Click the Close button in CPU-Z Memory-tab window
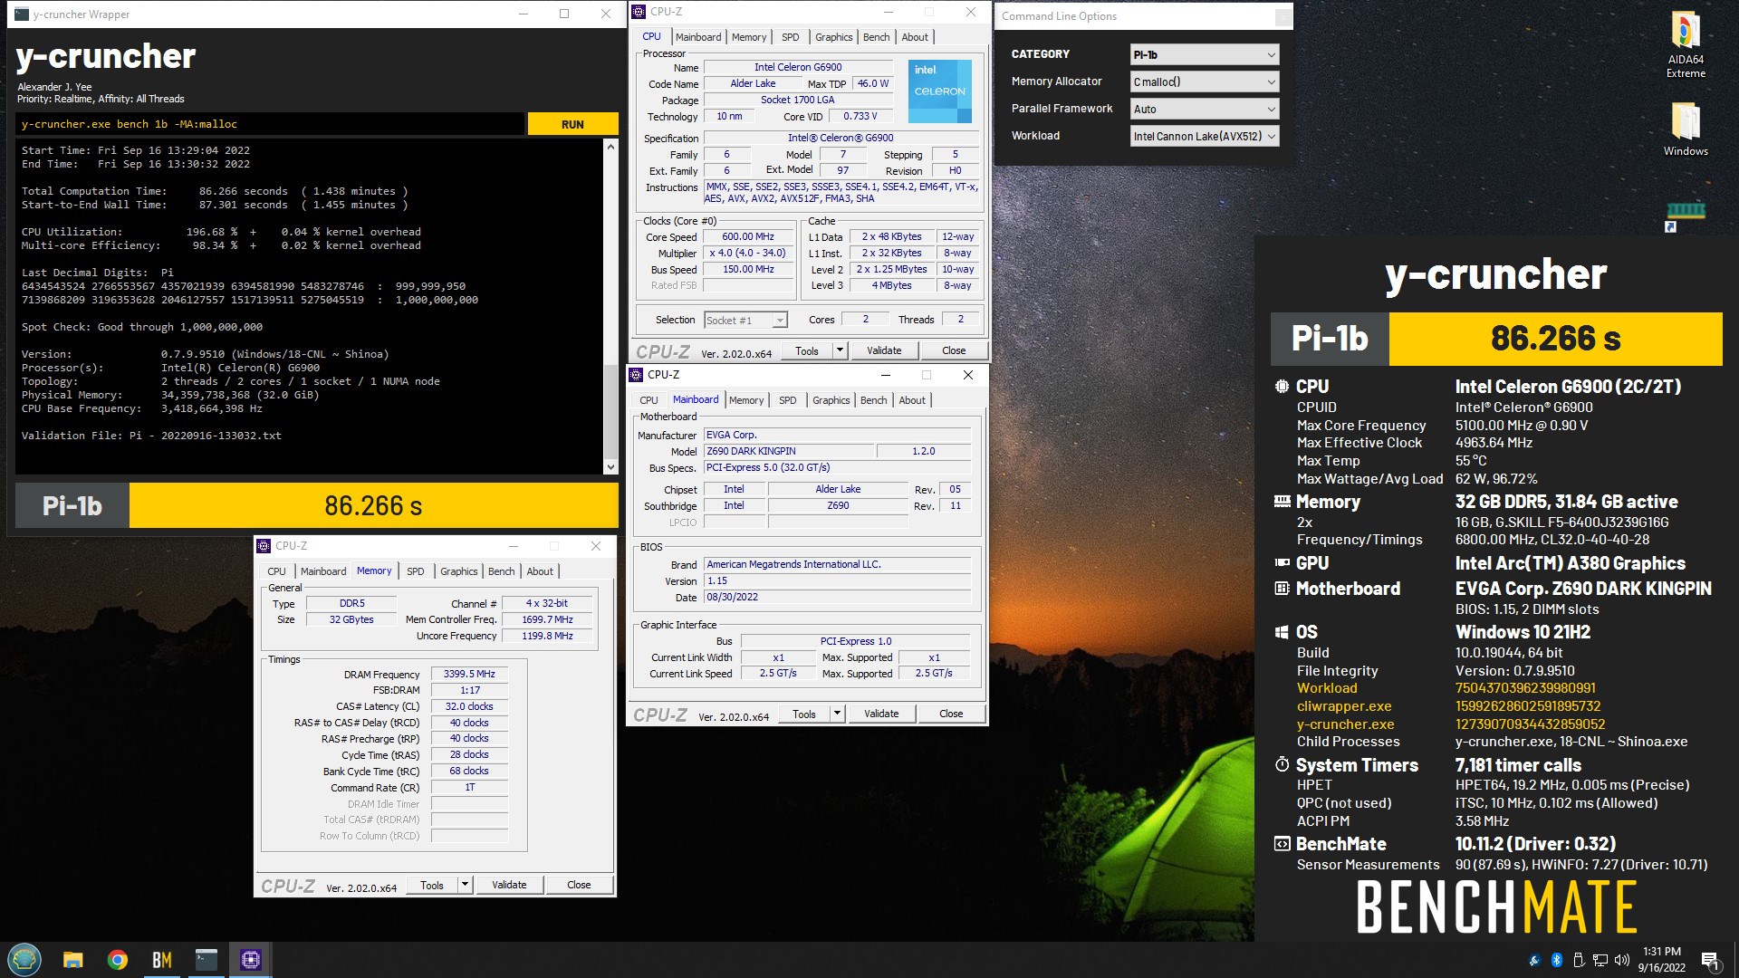This screenshot has width=1739, height=978. [x=579, y=885]
